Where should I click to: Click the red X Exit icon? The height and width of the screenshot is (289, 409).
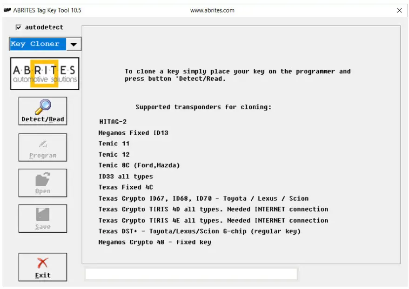pyautogui.click(x=42, y=262)
